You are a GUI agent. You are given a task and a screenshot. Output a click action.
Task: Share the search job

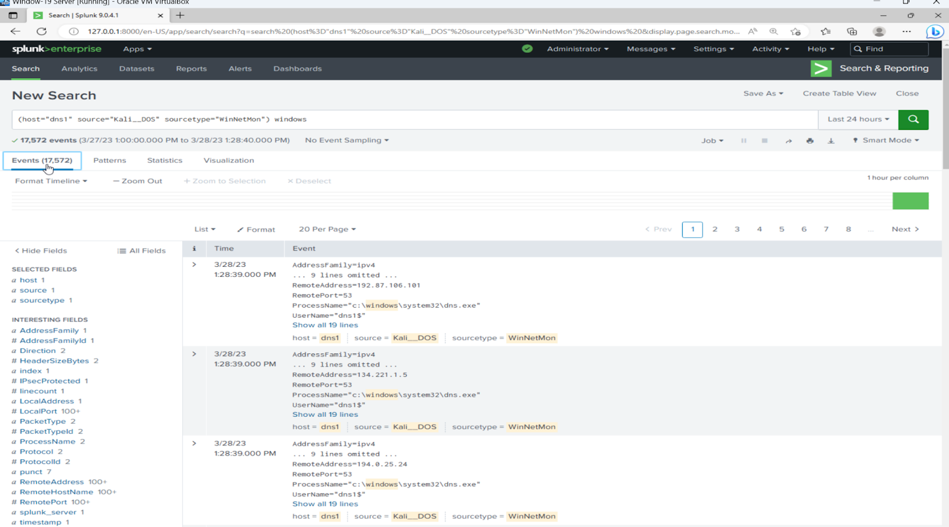tap(788, 140)
